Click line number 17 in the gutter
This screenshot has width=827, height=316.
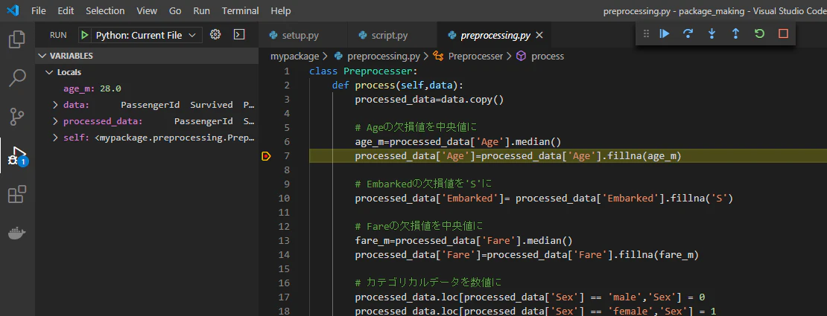pos(284,297)
